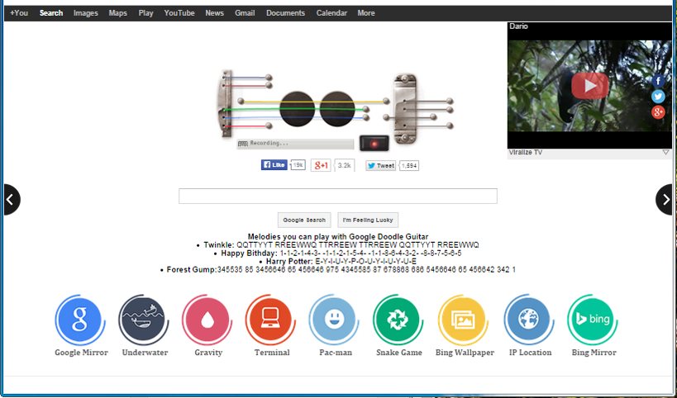Click the Google +1 button

click(321, 165)
